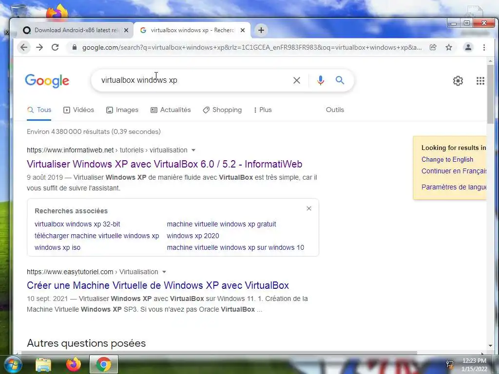Open Windows Start menu orb
Viewport: 499px width, 374px height.
click(12, 364)
